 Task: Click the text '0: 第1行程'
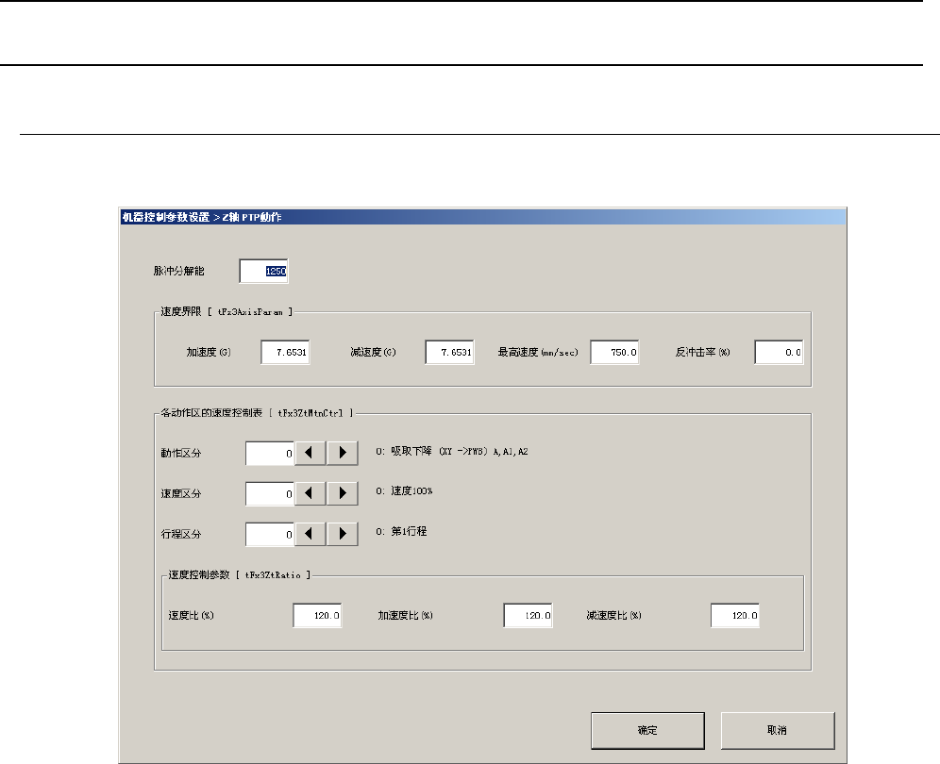coord(402,532)
